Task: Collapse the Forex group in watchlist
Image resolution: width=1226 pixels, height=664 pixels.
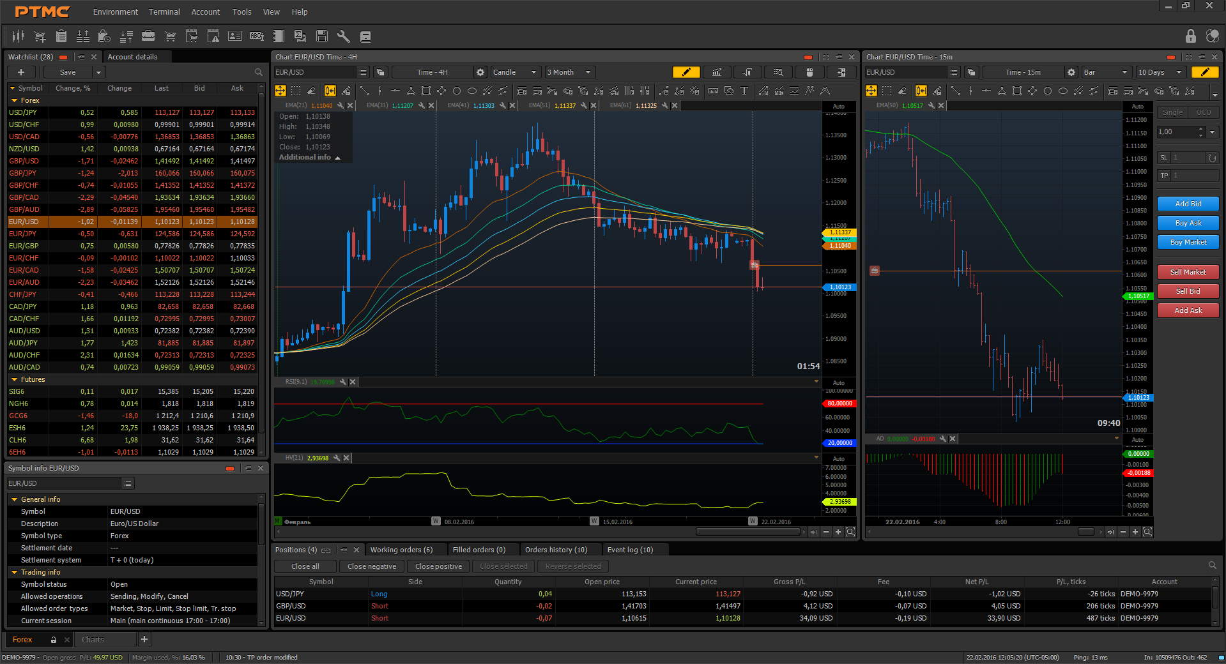Action: tap(15, 100)
